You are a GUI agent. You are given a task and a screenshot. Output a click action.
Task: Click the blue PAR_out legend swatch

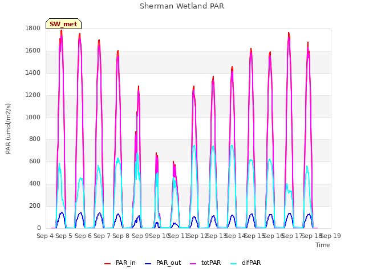148,264
